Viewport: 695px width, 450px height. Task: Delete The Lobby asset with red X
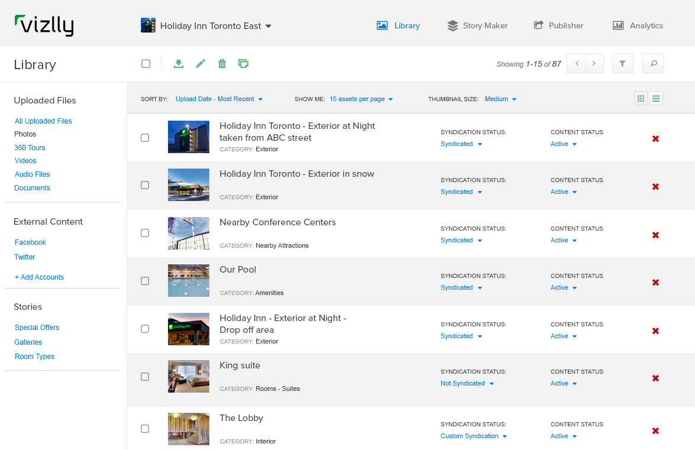tap(655, 431)
